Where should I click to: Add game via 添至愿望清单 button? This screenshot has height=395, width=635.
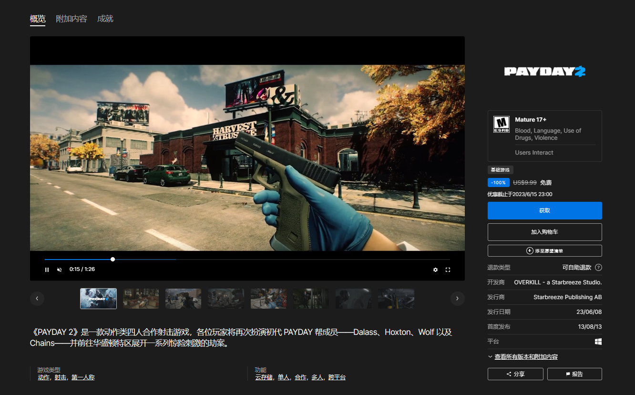(544, 250)
